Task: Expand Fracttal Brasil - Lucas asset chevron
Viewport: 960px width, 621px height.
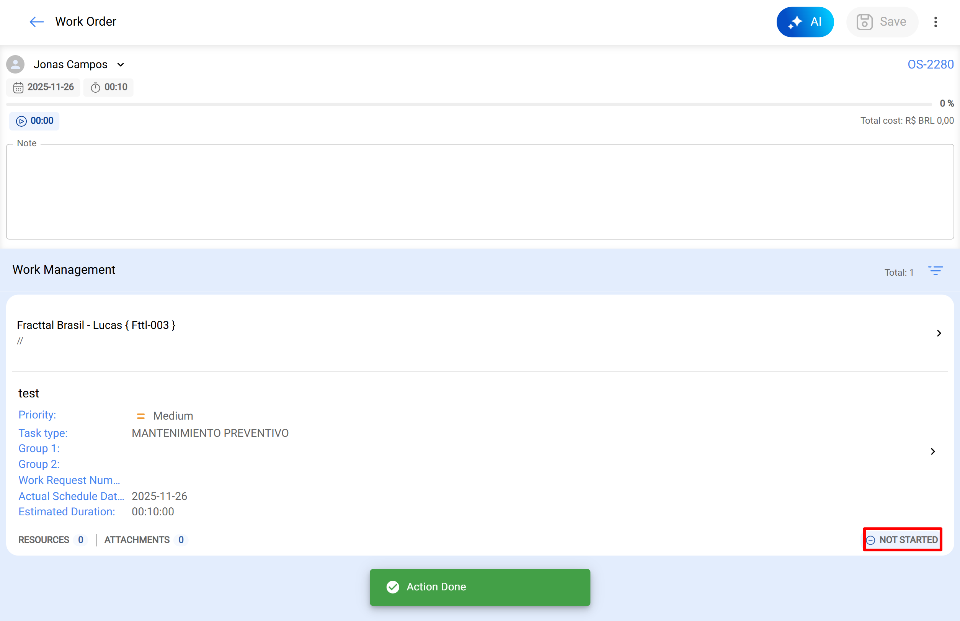Action: tap(939, 333)
